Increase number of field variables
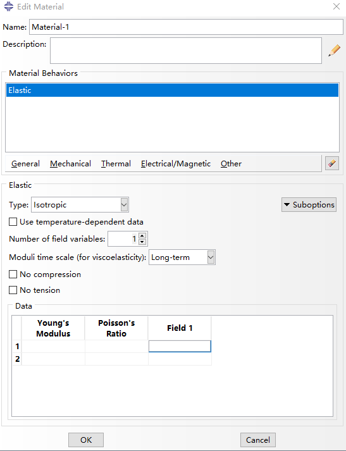This screenshot has height=451, width=346. [x=142, y=235]
